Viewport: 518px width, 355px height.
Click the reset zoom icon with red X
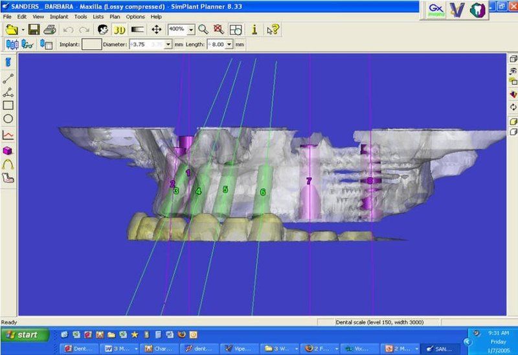[219, 30]
